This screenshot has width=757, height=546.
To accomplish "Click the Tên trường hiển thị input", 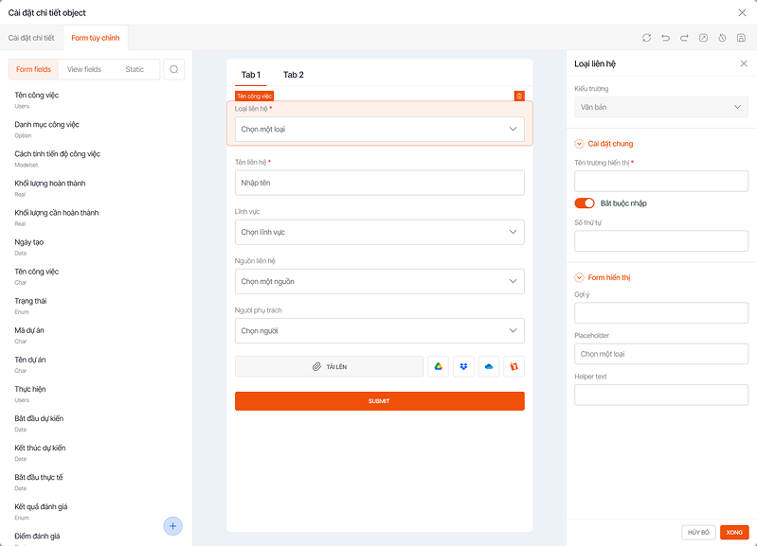I will click(661, 182).
